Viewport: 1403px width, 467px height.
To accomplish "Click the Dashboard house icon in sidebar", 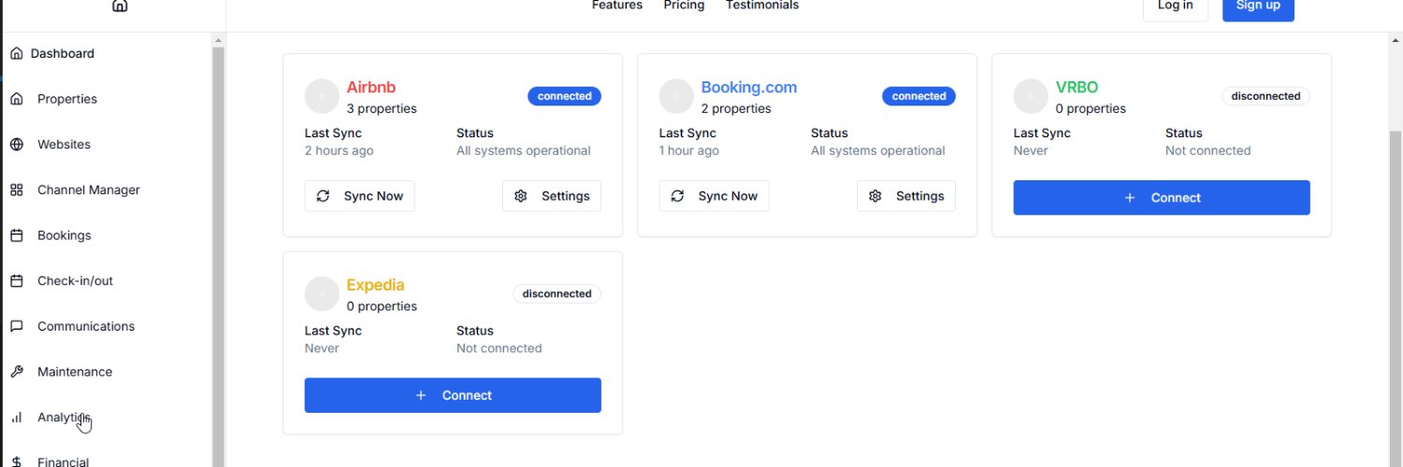I will click(x=17, y=53).
